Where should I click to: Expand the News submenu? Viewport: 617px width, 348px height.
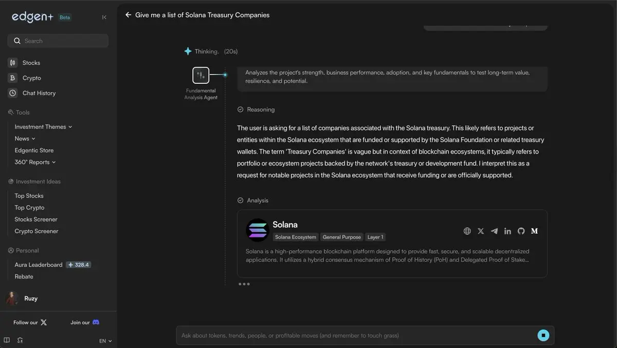pos(25,138)
